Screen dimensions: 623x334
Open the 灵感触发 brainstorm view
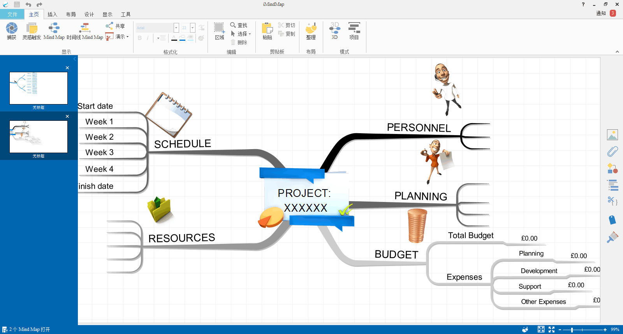[x=32, y=31]
